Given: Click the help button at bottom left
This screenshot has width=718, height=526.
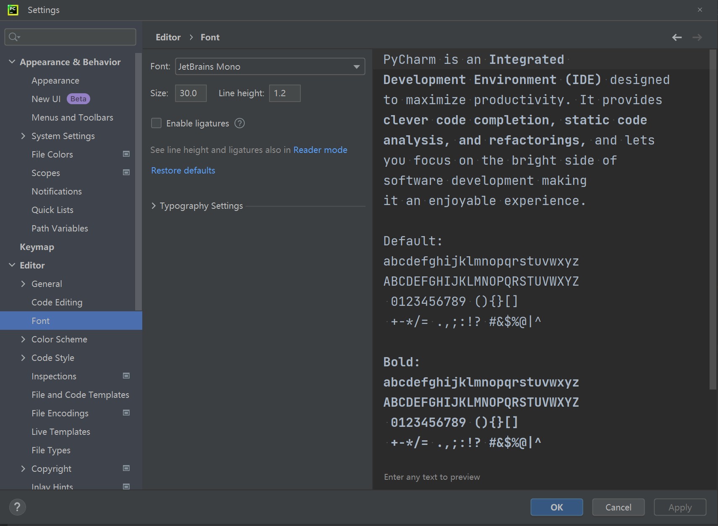Looking at the screenshot, I should [17, 507].
